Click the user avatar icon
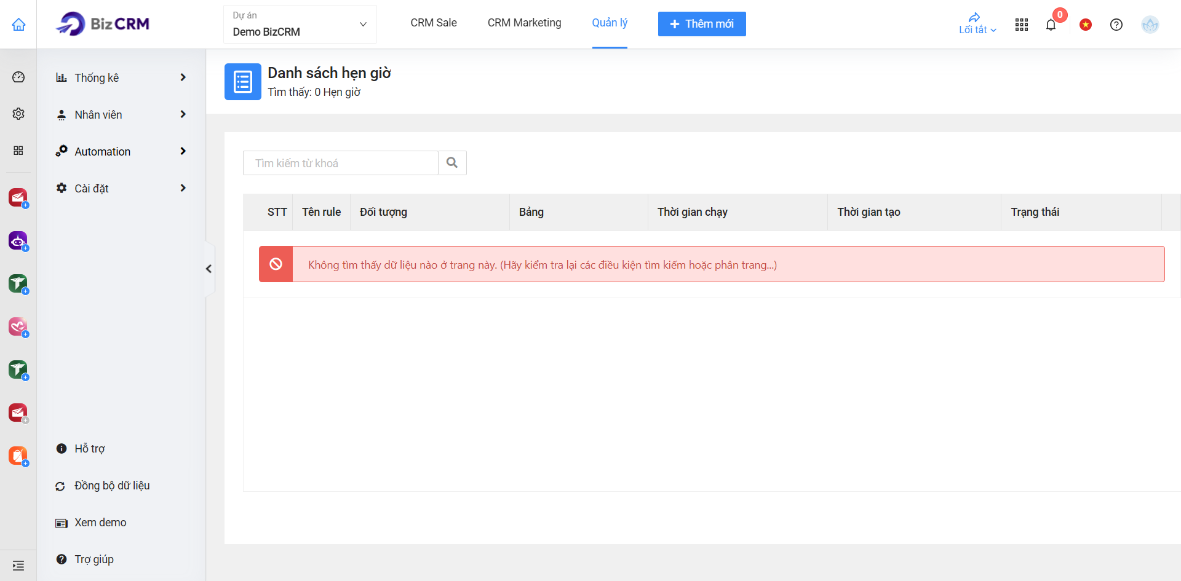 coord(1150,25)
